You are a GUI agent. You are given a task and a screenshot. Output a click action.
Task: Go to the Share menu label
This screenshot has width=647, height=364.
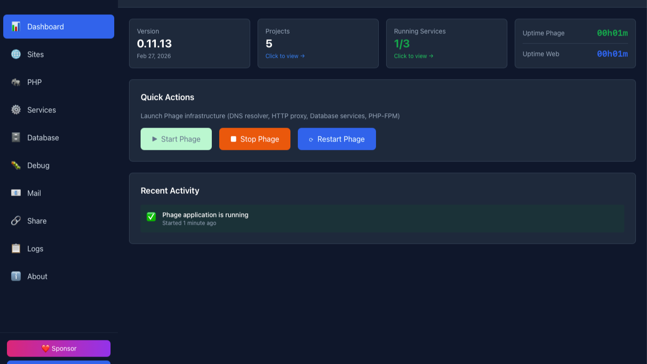click(x=37, y=221)
